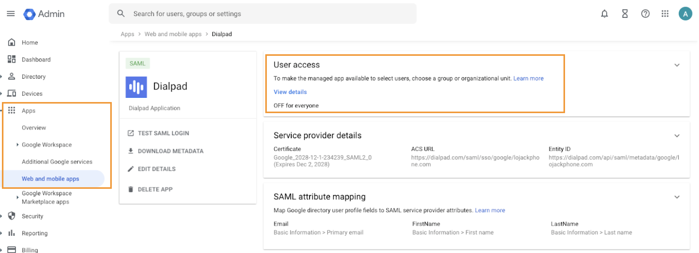Open the notifications bell
Screen dimensions: 699x253
604,14
